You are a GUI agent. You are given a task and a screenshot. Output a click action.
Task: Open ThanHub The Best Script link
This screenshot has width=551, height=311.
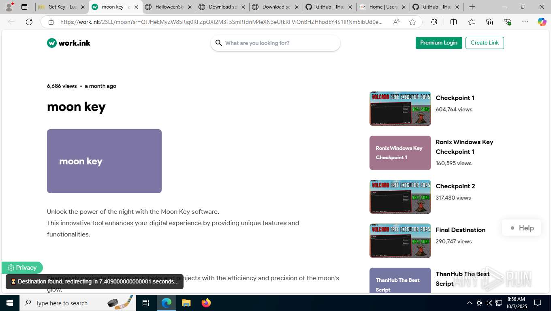(463, 279)
